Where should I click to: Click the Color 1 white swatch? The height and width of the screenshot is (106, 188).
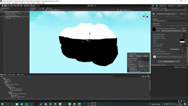(182, 42)
